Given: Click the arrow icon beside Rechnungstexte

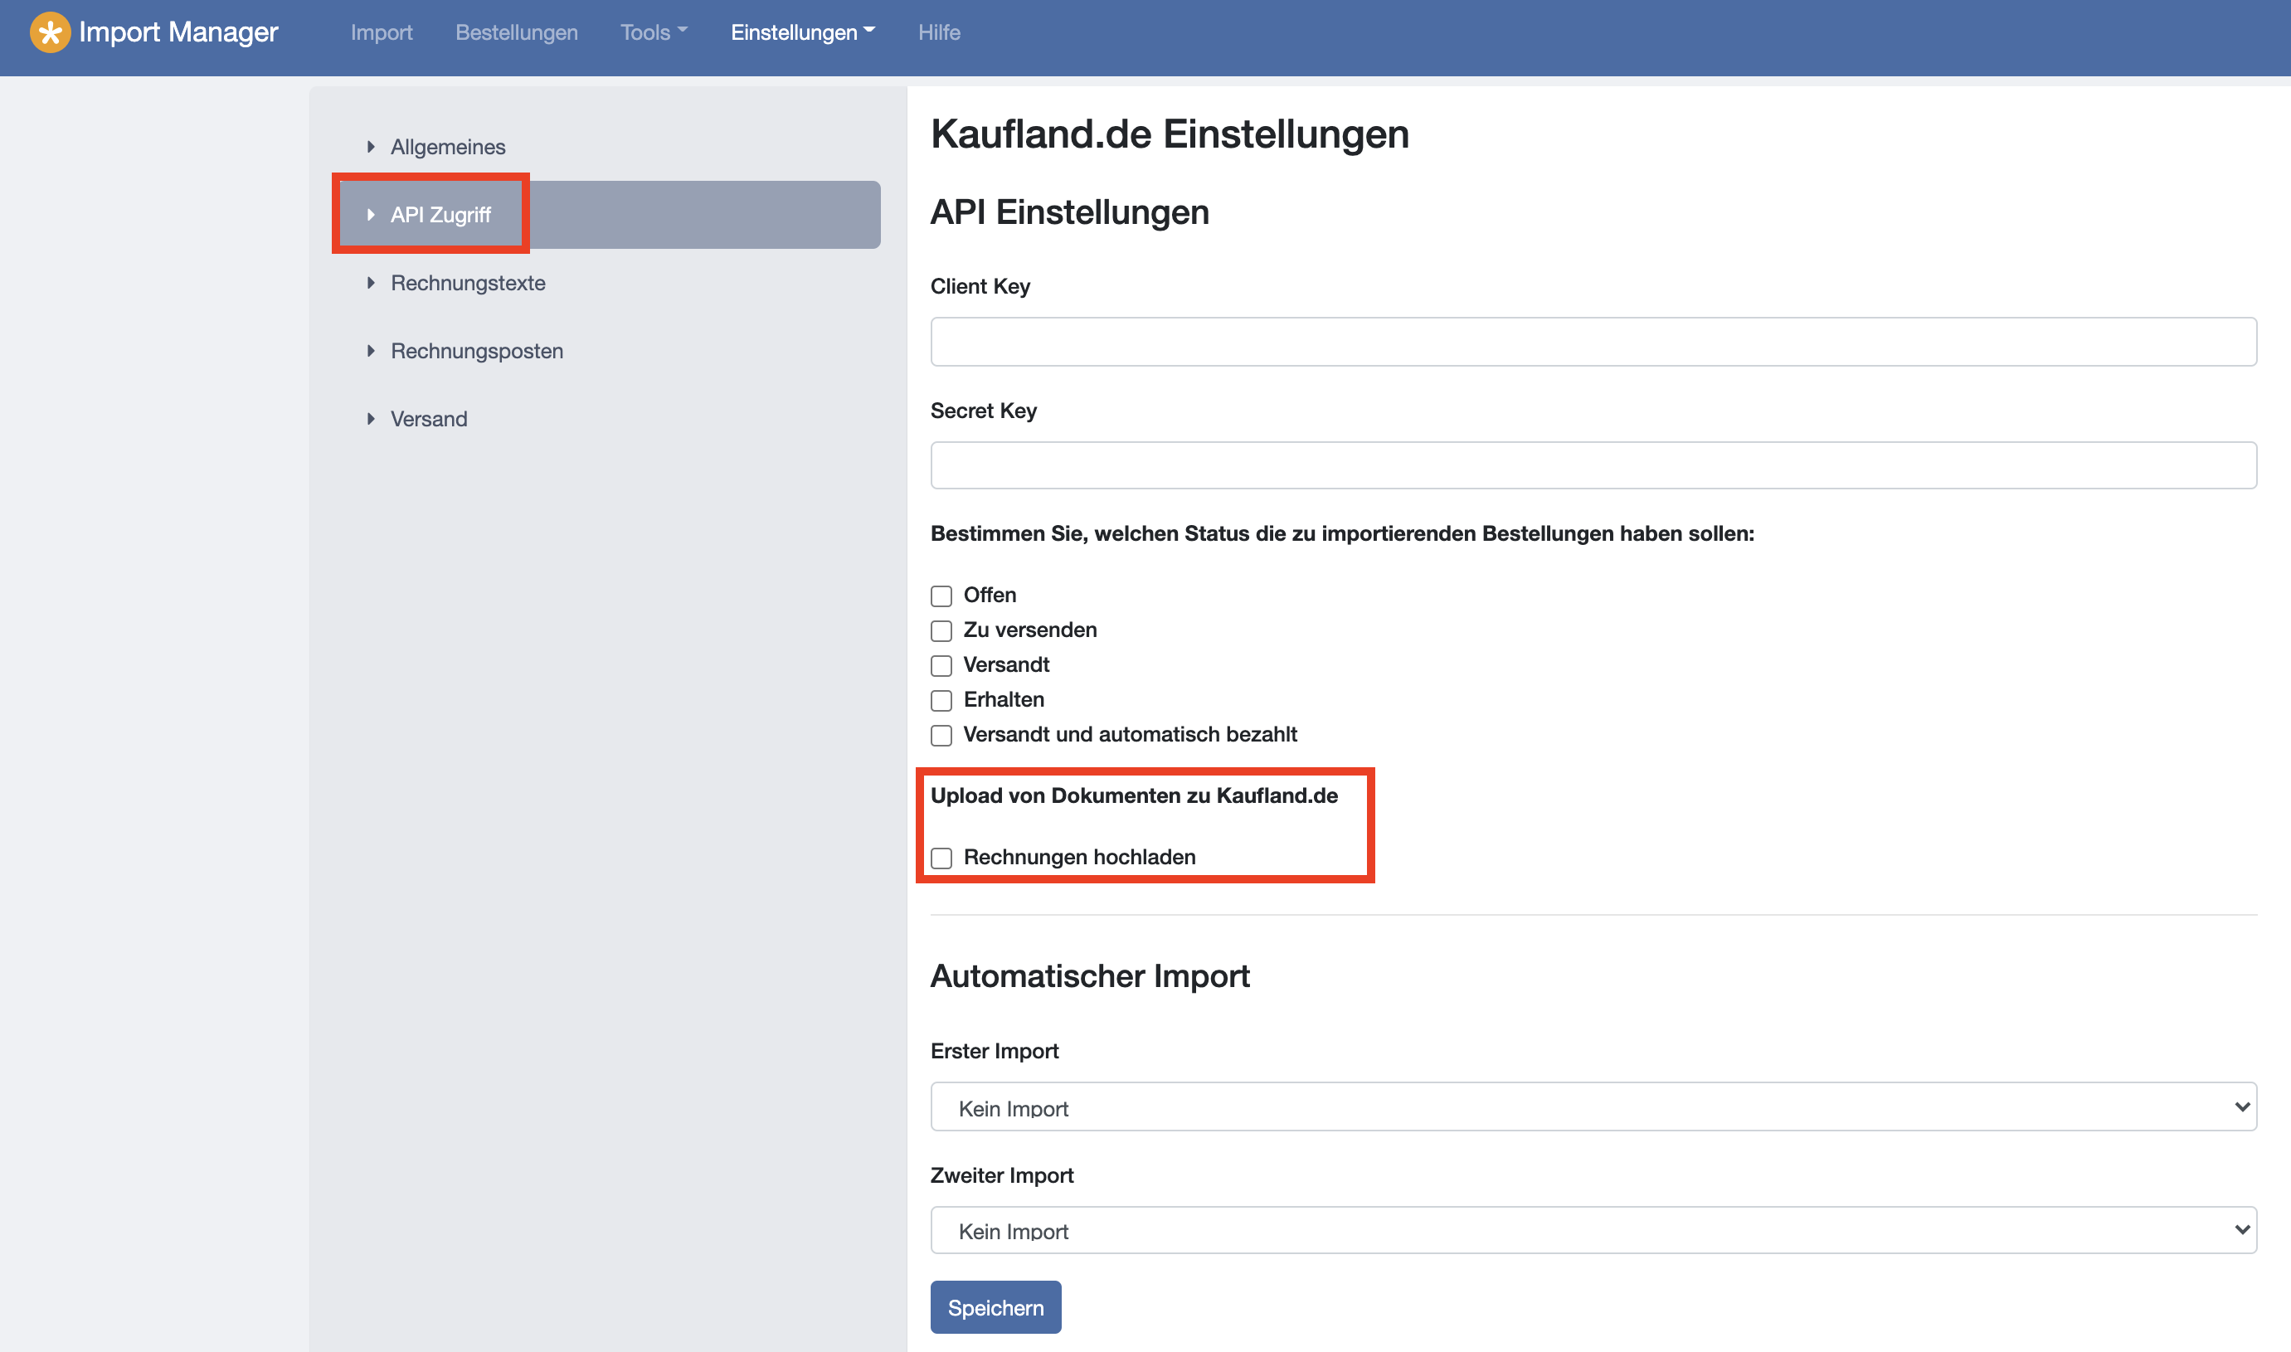Looking at the screenshot, I should coord(371,284).
